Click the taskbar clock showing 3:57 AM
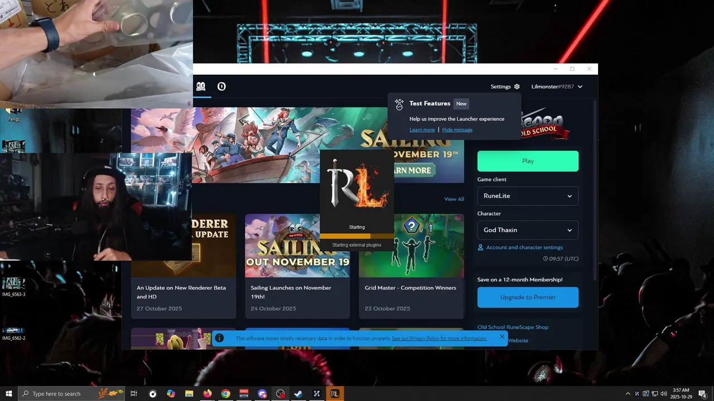The height and width of the screenshot is (401, 714). click(x=681, y=394)
